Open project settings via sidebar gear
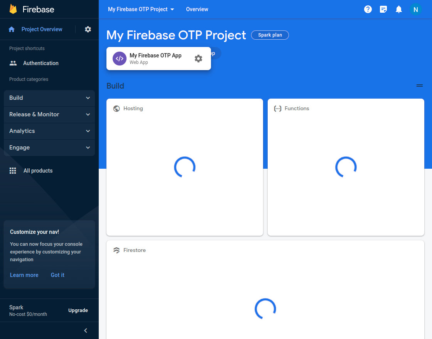Image resolution: width=432 pixels, height=339 pixels. coord(88,29)
